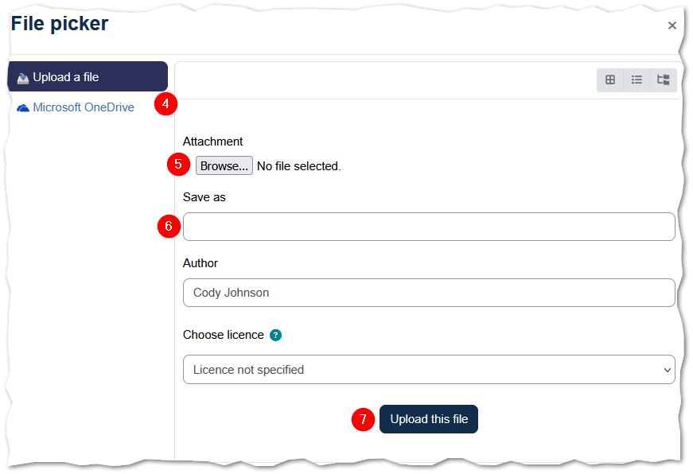Image resolution: width=693 pixels, height=474 pixels.
Task: Expand the licence selection menu arrow
Action: (x=667, y=369)
